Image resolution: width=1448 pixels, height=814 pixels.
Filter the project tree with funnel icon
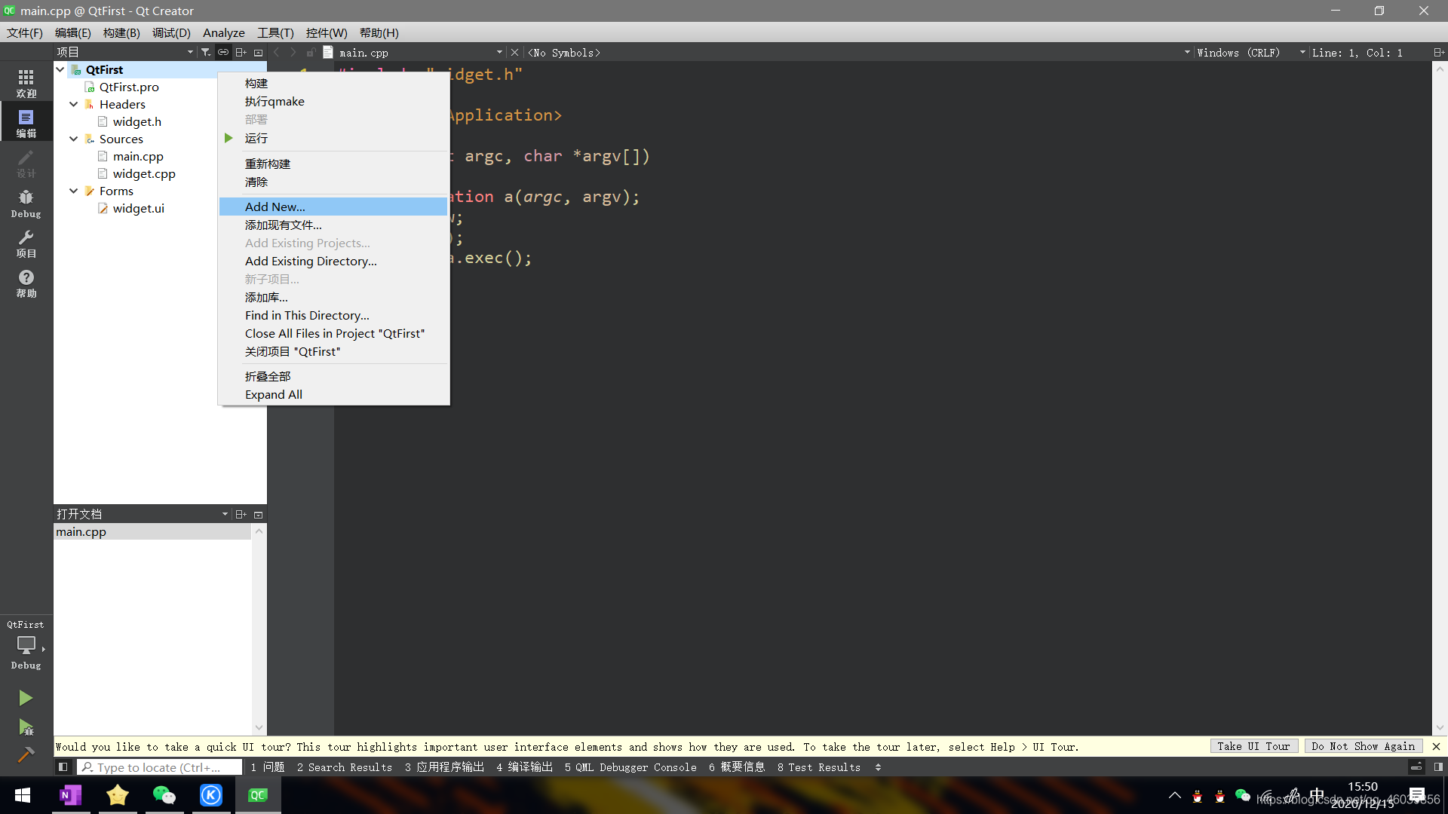[x=205, y=52]
